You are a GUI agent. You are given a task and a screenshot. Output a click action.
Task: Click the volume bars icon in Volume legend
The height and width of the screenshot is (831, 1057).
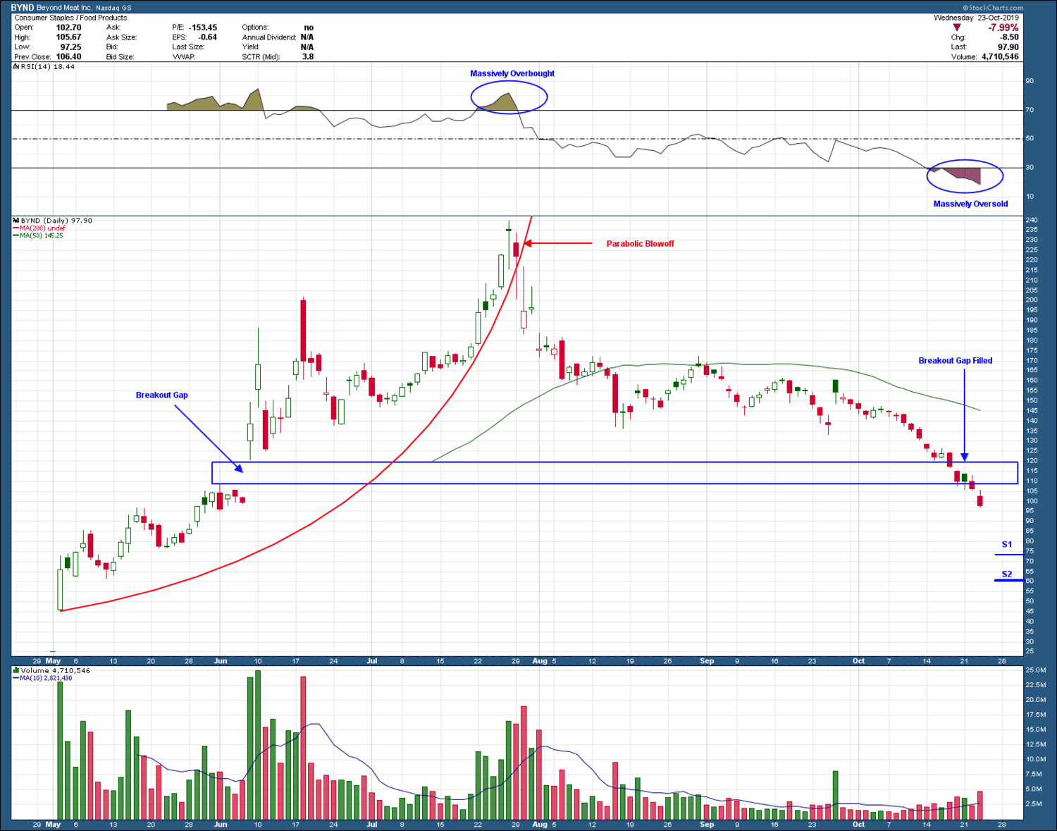click(16, 670)
